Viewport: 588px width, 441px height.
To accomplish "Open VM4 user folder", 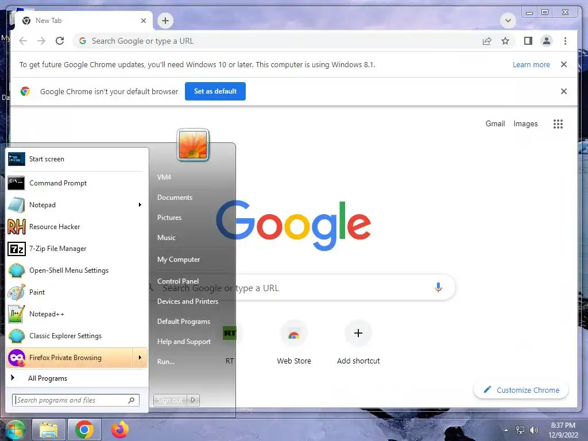I will pos(164,177).
